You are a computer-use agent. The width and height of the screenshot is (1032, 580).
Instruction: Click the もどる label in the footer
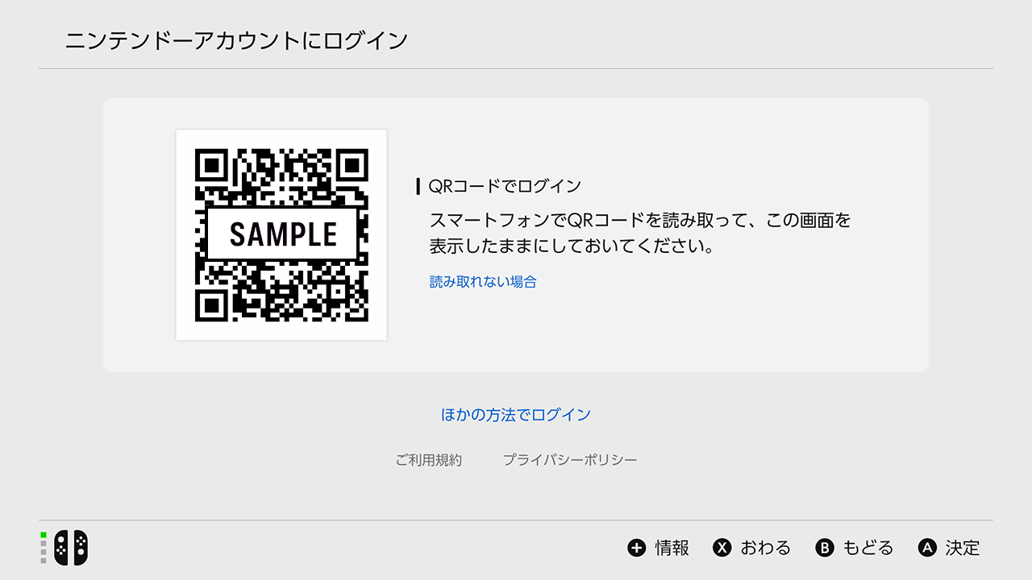pos(868,548)
